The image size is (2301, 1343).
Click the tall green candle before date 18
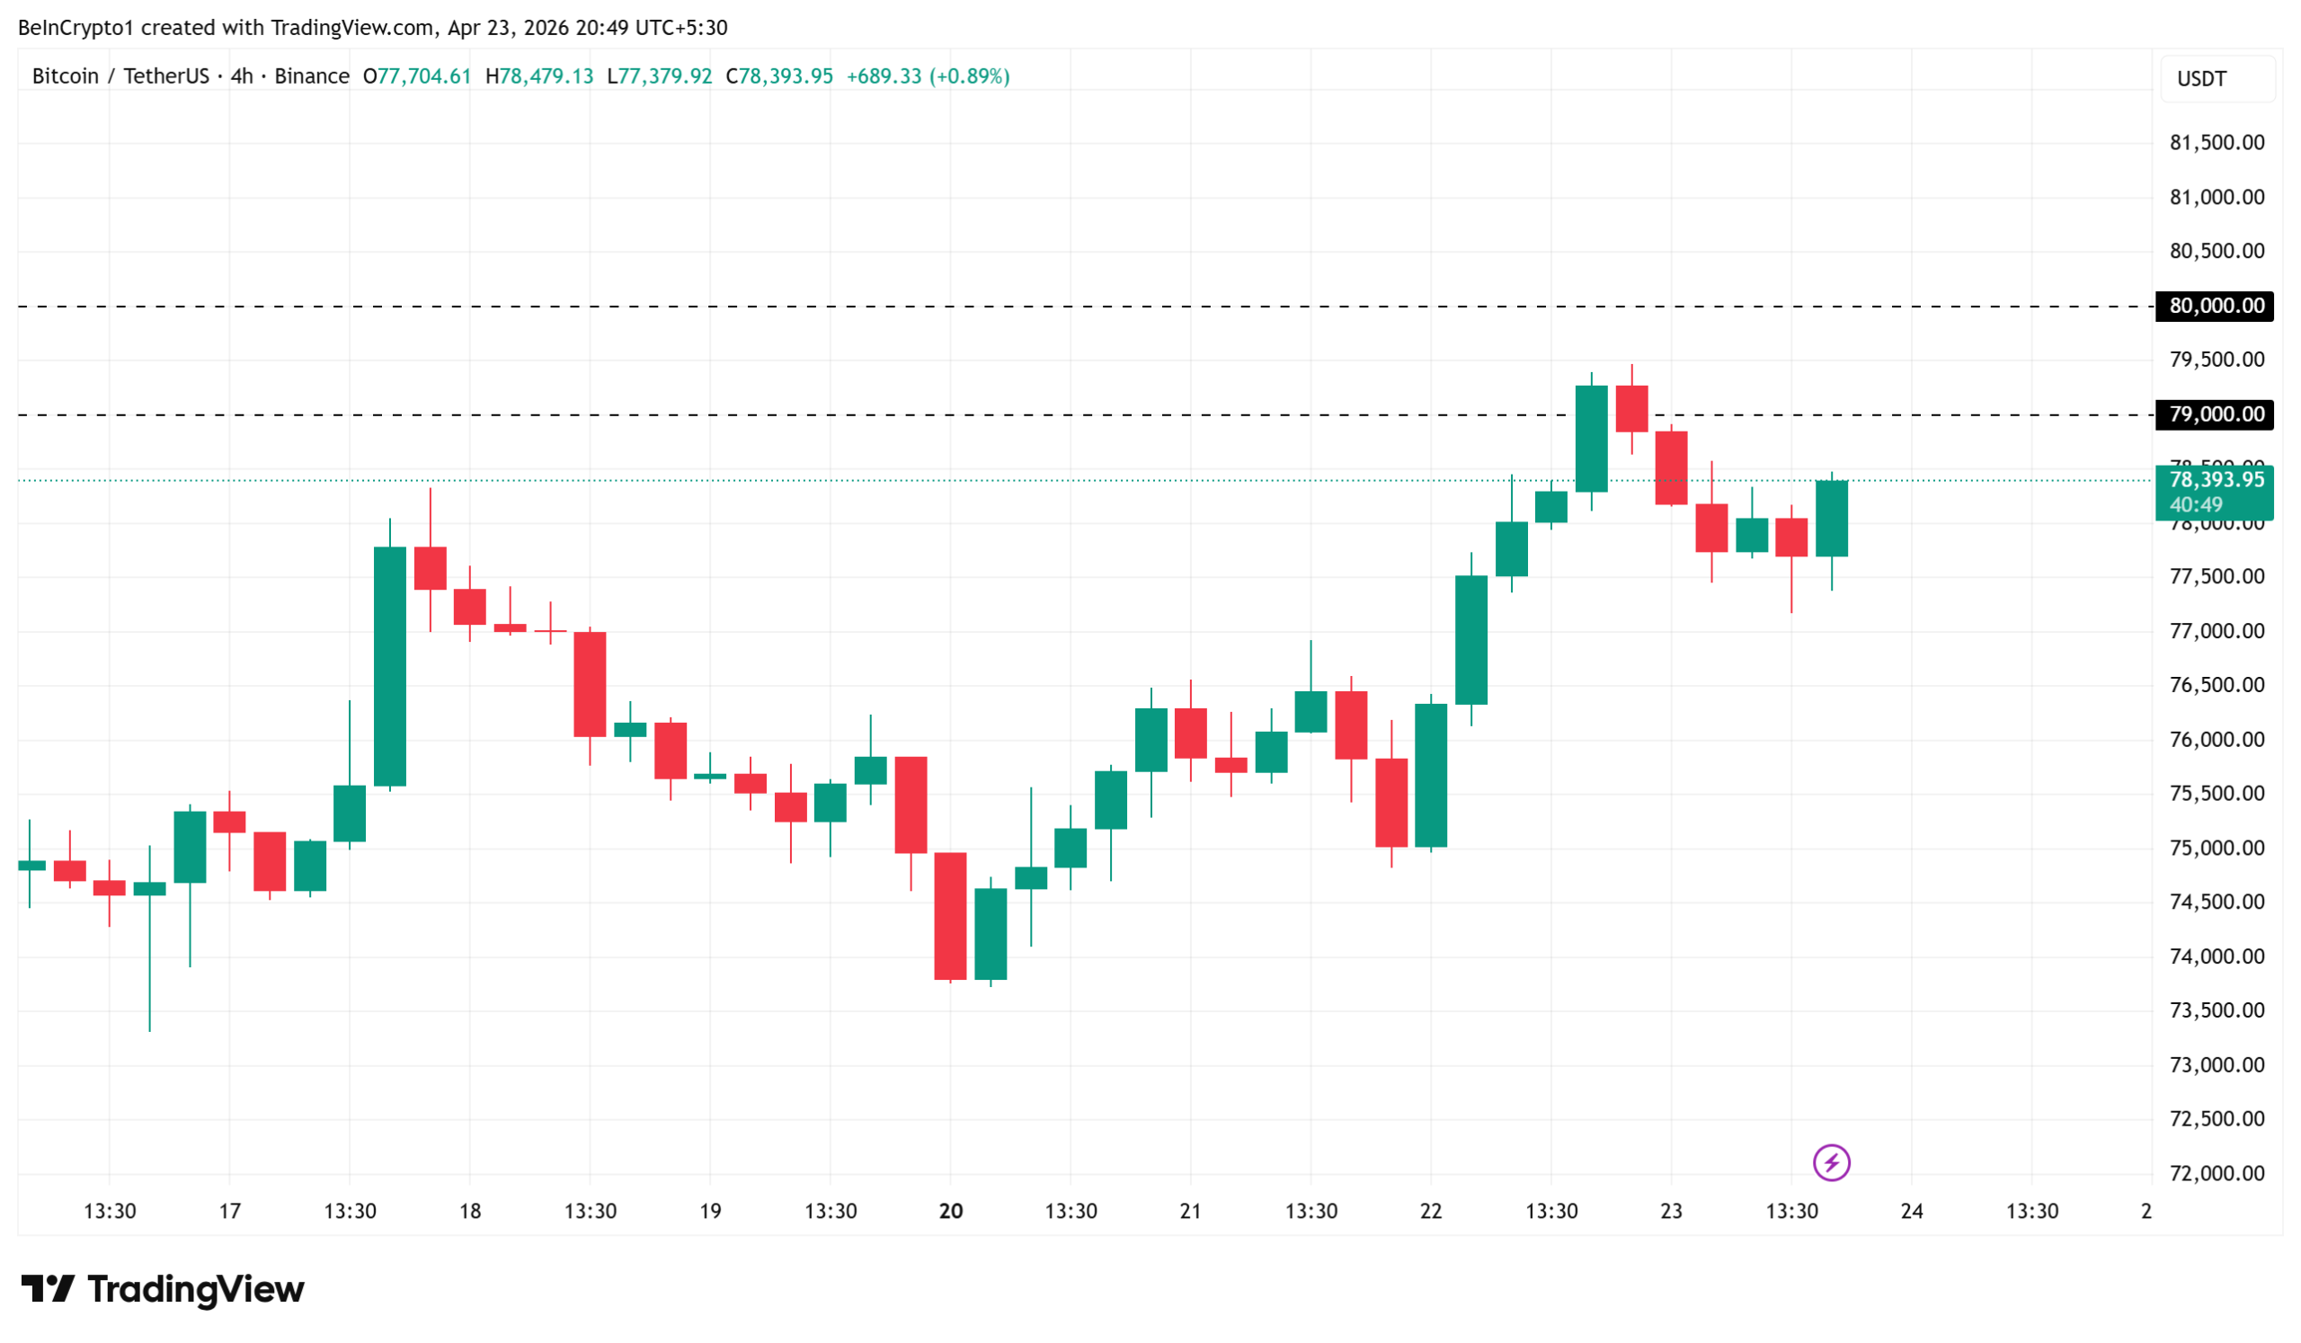coord(390,666)
